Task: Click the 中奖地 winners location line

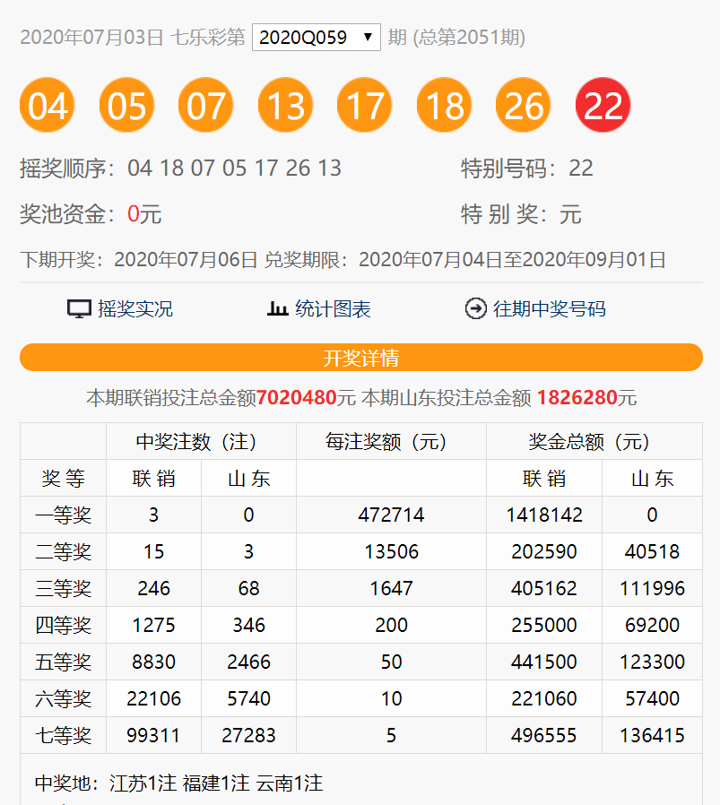Action: click(178, 783)
